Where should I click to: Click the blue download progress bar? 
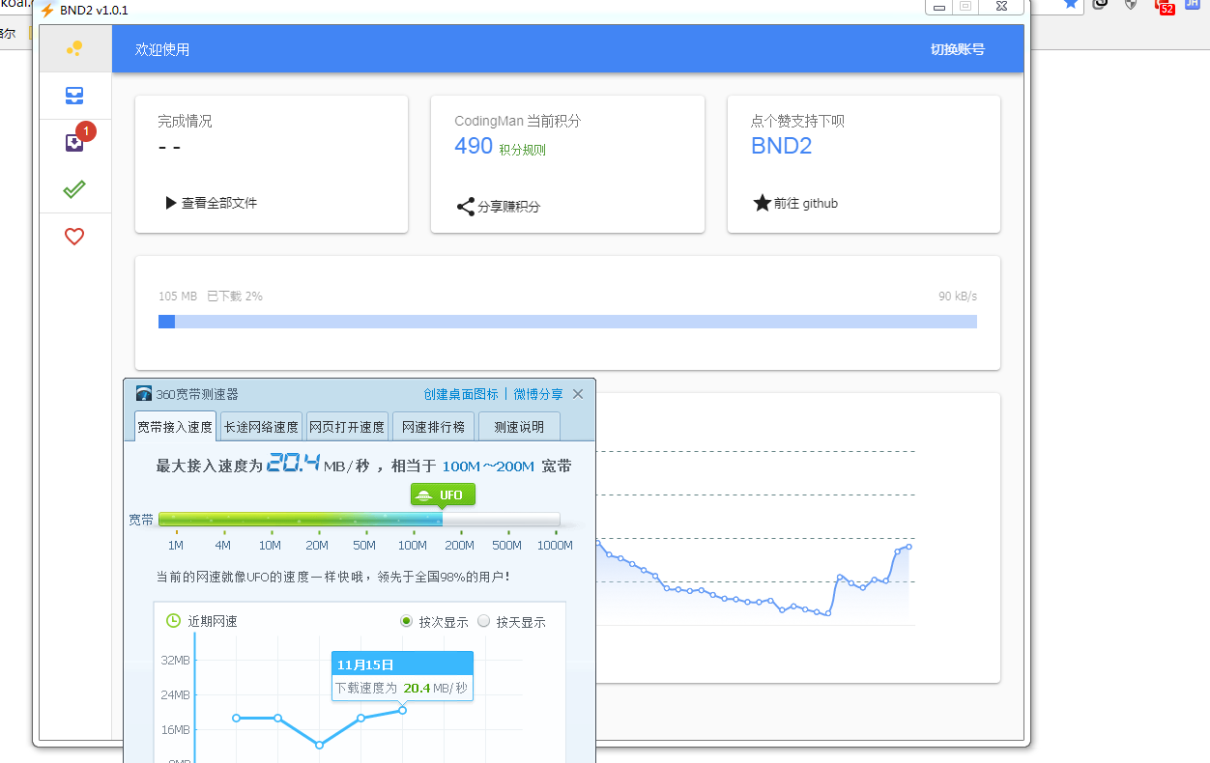567,322
